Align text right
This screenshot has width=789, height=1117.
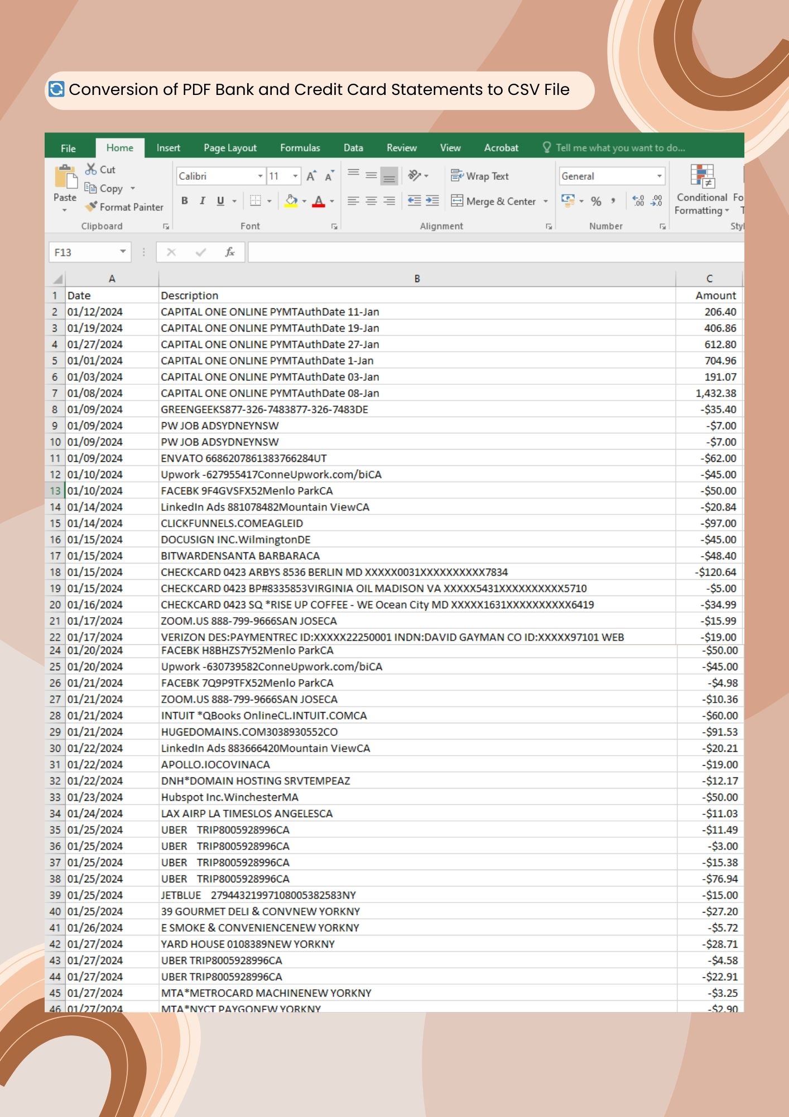[x=389, y=201]
